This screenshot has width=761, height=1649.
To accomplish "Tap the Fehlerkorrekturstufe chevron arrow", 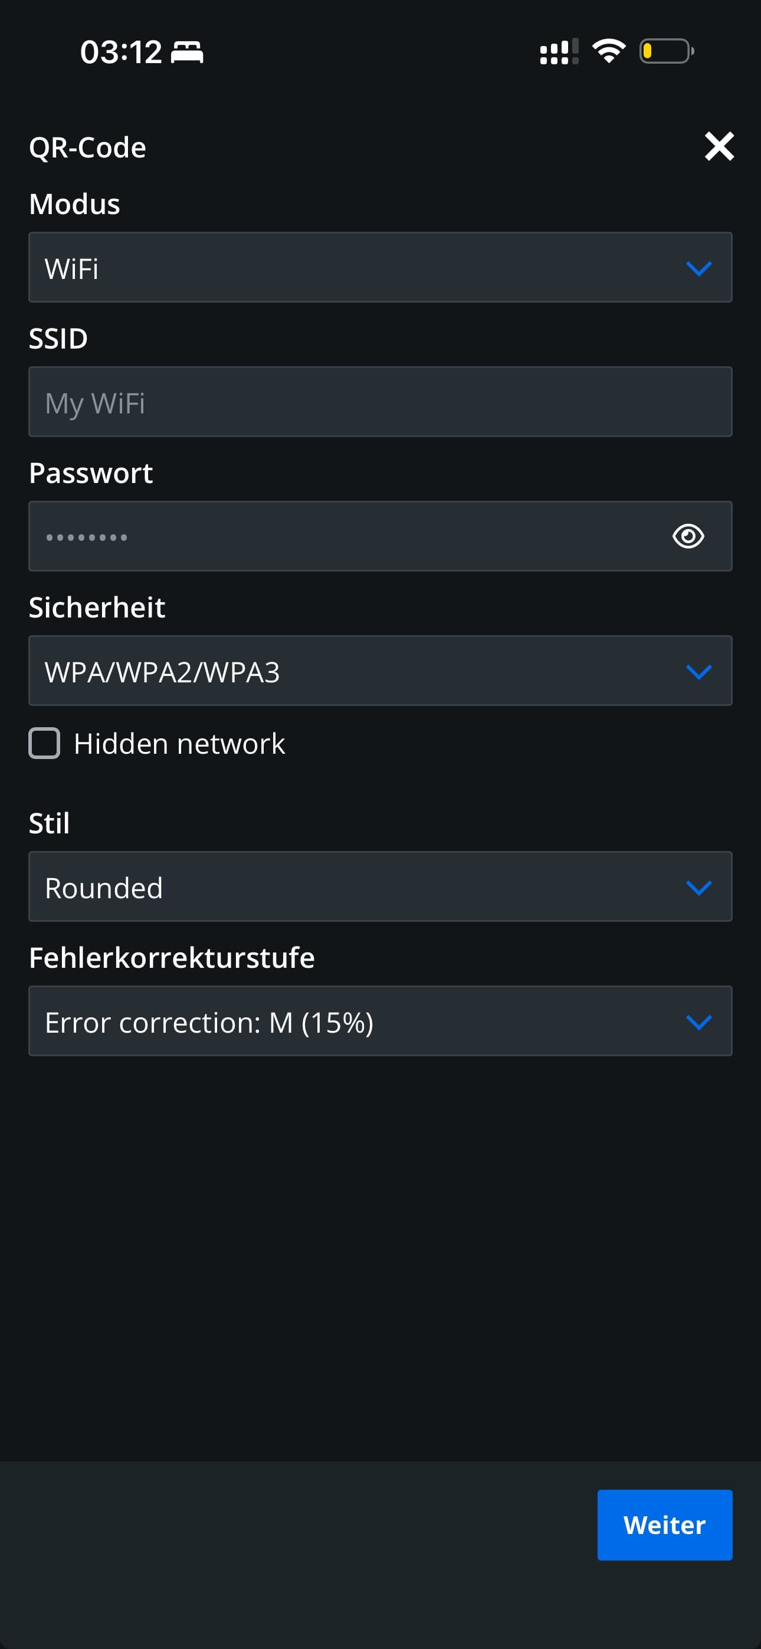I will pyautogui.click(x=698, y=1021).
